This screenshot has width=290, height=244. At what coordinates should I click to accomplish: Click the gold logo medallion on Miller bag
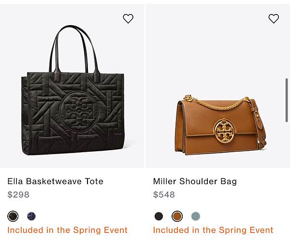225,131
